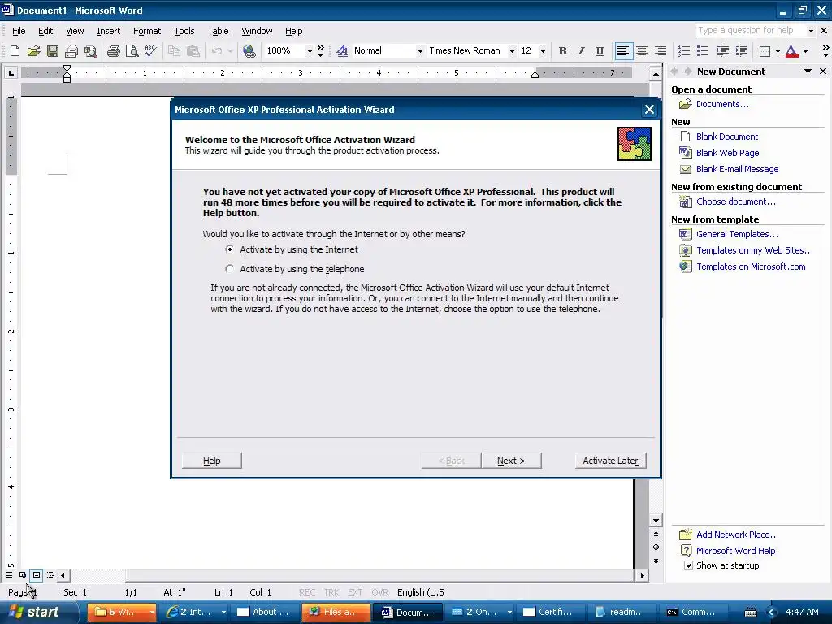Image resolution: width=832 pixels, height=624 pixels.
Task: Toggle EXT extend selection status indicator
Action: pyautogui.click(x=355, y=592)
